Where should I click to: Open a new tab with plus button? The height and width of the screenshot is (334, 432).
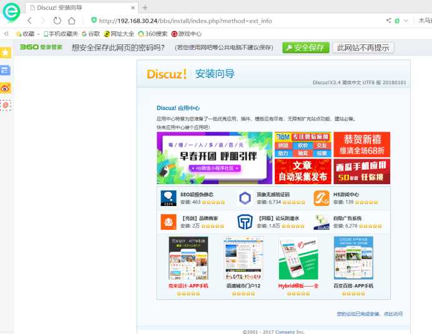(x=145, y=7)
